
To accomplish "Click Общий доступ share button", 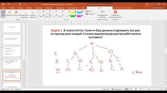I will coord(159,8).
